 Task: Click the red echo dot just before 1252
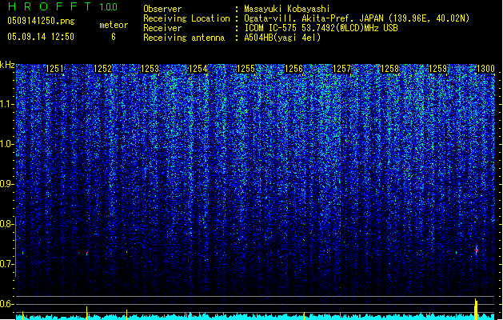click(x=87, y=254)
